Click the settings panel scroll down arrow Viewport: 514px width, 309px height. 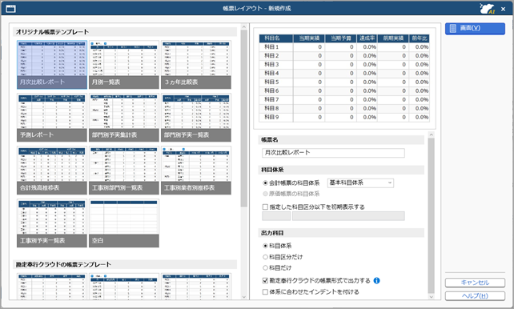[432, 297]
